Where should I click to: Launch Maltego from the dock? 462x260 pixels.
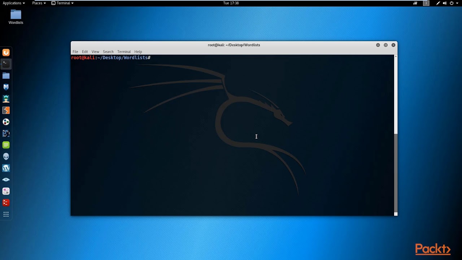pyautogui.click(x=6, y=122)
